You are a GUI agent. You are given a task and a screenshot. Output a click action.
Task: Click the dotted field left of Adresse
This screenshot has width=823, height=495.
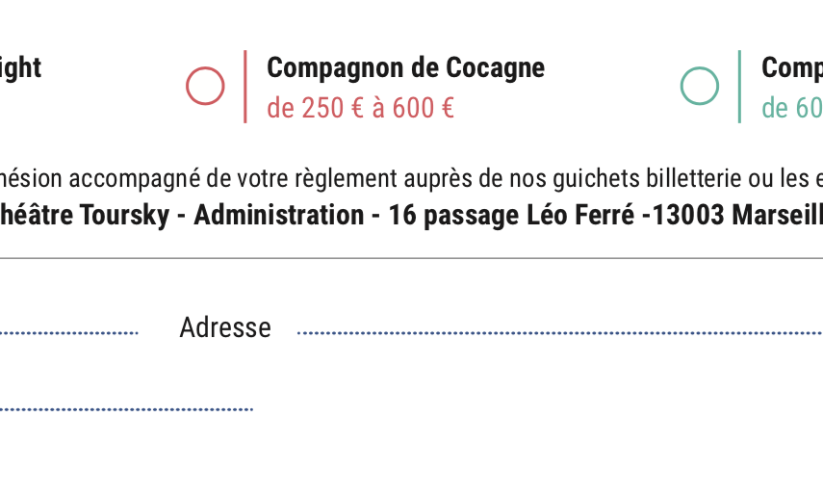68,333
